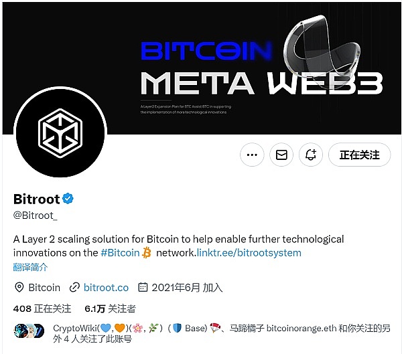Toggle the 正在关注 following button
Image resolution: width=402 pixels, height=354 pixels.
click(359, 155)
